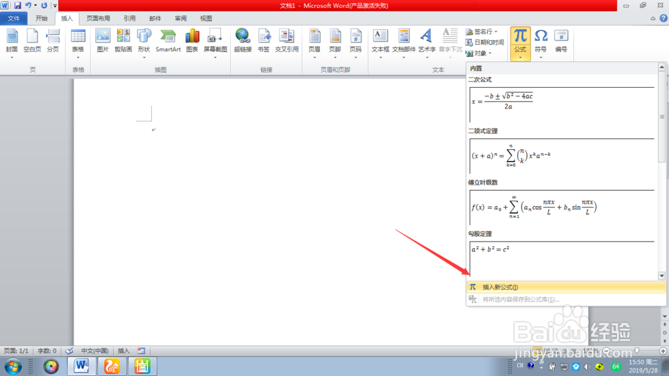Insert a hyperlink (超链接)
The image size is (669, 376).
click(x=243, y=41)
